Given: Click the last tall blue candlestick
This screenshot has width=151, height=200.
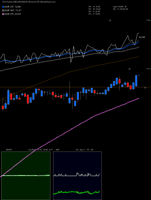Looking at the screenshot, I should [x=136, y=81].
